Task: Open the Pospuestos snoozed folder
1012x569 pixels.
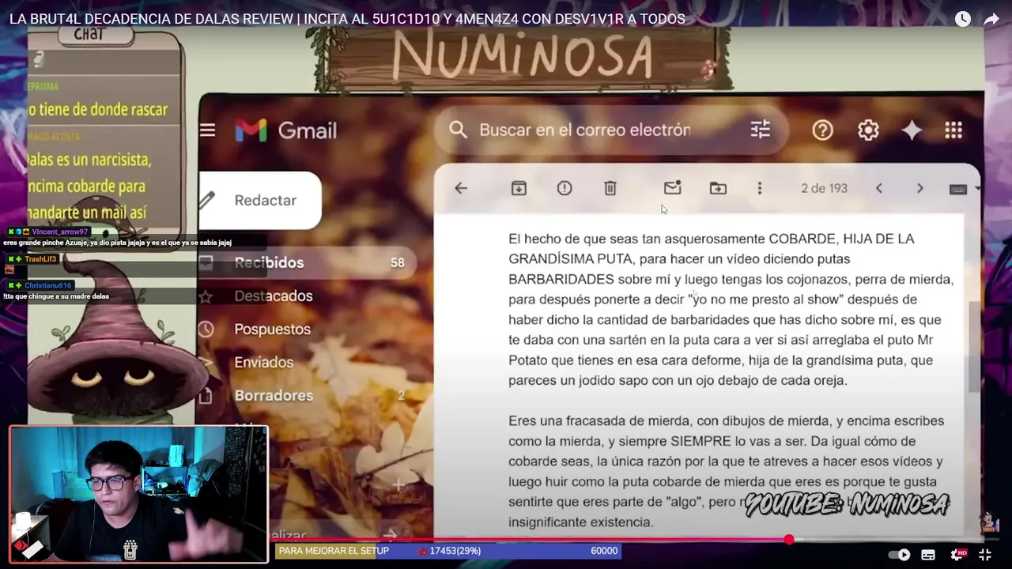Action: (x=272, y=329)
